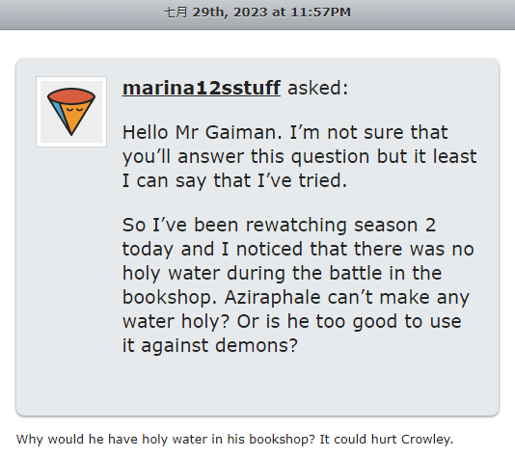Click the word 'Gaiman' in the question
The image size is (515, 457).
243,132
